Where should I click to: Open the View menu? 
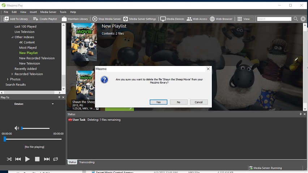click(x=23, y=12)
